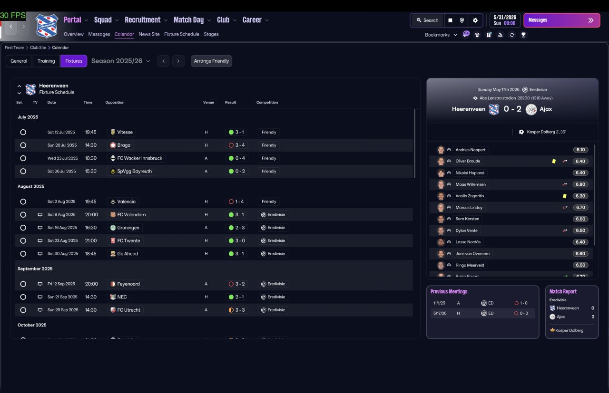Open the Feyenoord opposition link

(125, 284)
